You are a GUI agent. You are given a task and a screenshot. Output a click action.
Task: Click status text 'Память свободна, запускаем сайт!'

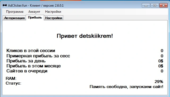tap(126, 87)
